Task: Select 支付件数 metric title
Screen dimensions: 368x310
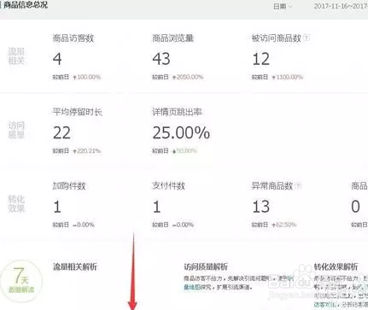Action: click(x=168, y=186)
